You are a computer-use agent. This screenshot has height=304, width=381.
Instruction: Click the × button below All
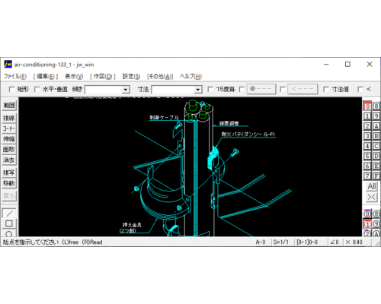click(x=372, y=197)
